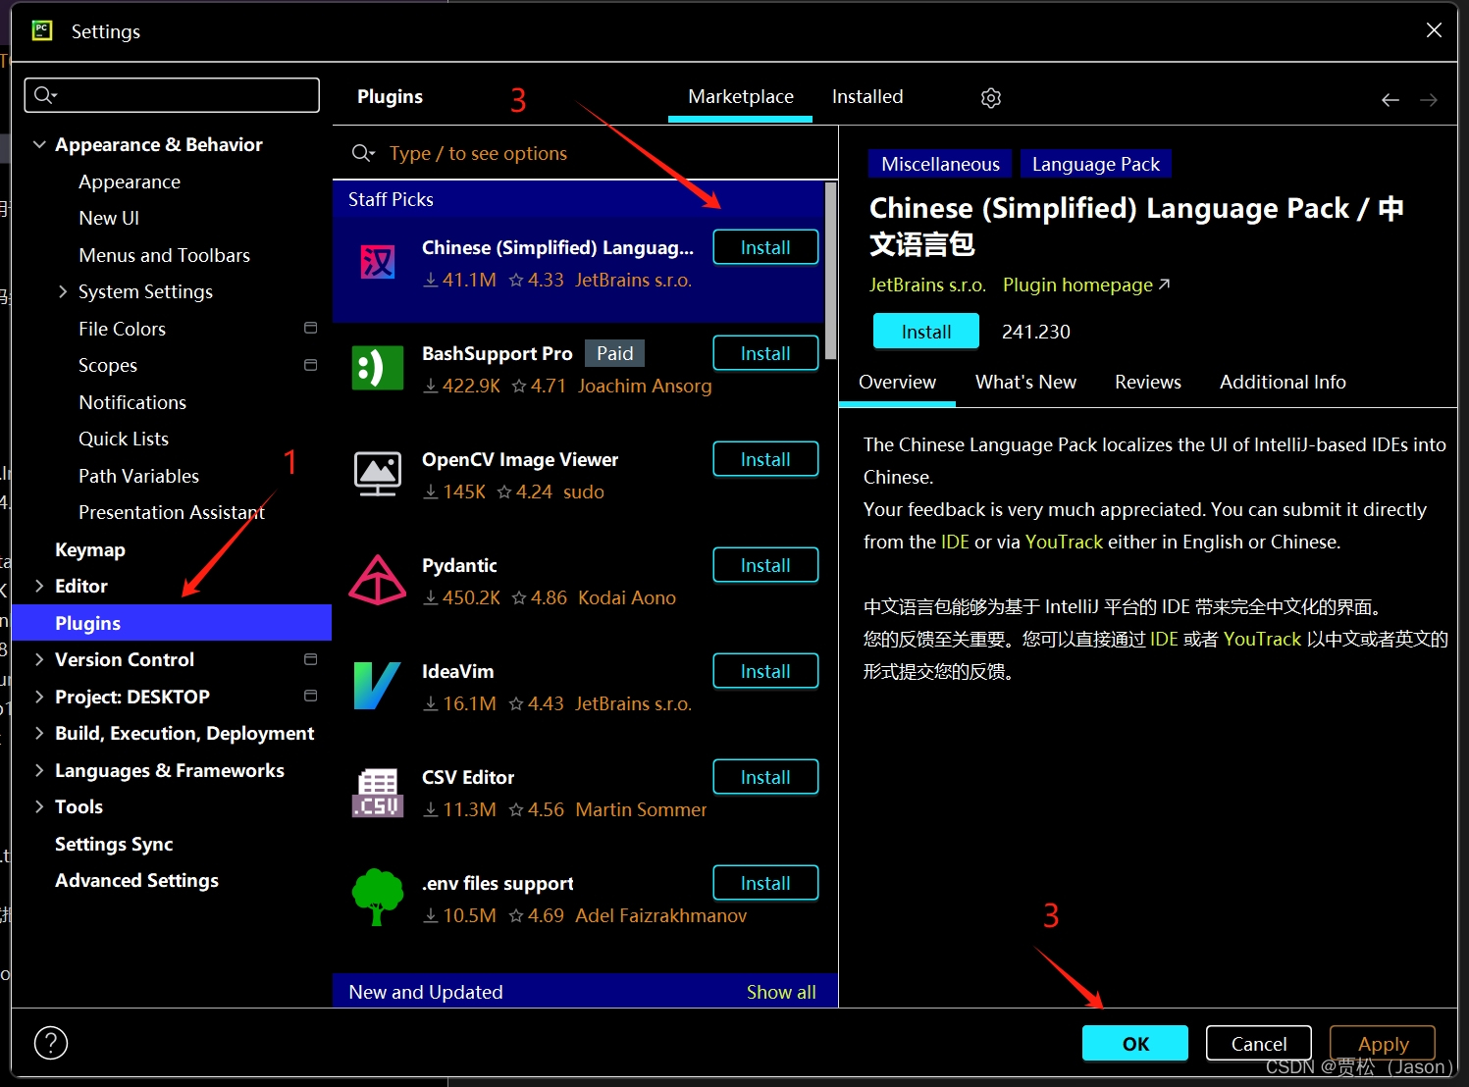
Task: Install BashSupport Pro plugin
Action: [x=765, y=353]
